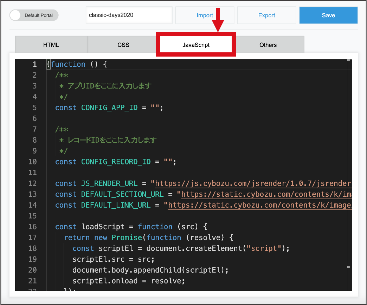Click the Import button

tap(205, 15)
